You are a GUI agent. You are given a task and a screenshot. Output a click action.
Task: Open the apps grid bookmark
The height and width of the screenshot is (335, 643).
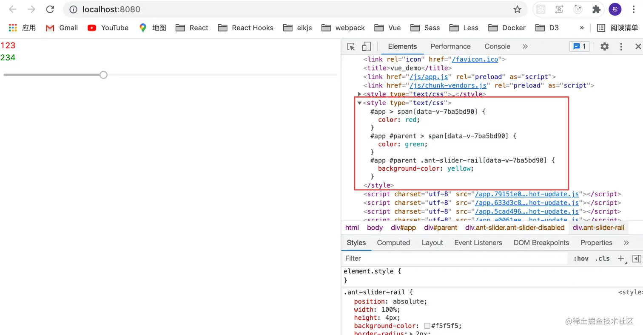coord(22,28)
